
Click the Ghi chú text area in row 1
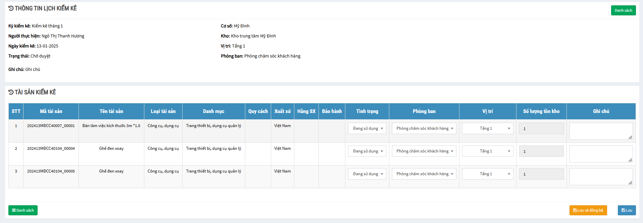click(x=601, y=131)
